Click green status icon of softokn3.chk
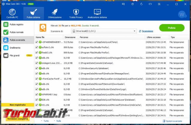The width and height of the screenshot is (191, 125). (40, 47)
